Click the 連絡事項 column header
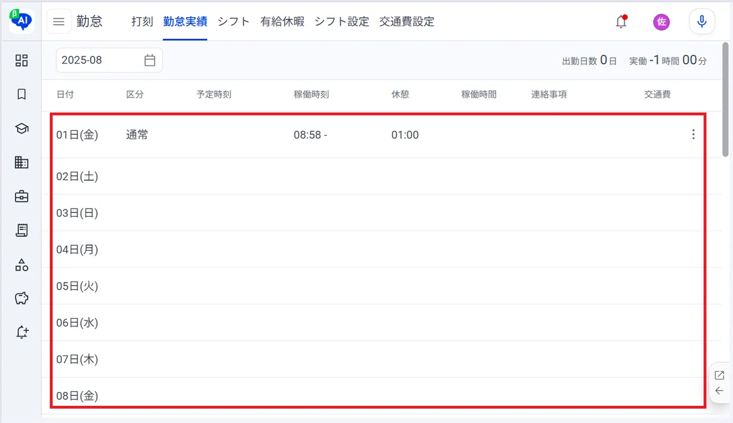This screenshot has height=423, width=733. coord(549,95)
